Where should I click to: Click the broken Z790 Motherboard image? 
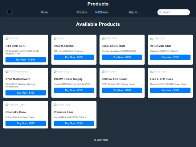(x=17, y=72)
